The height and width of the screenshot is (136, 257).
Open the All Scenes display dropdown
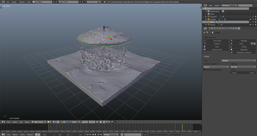(229, 6)
